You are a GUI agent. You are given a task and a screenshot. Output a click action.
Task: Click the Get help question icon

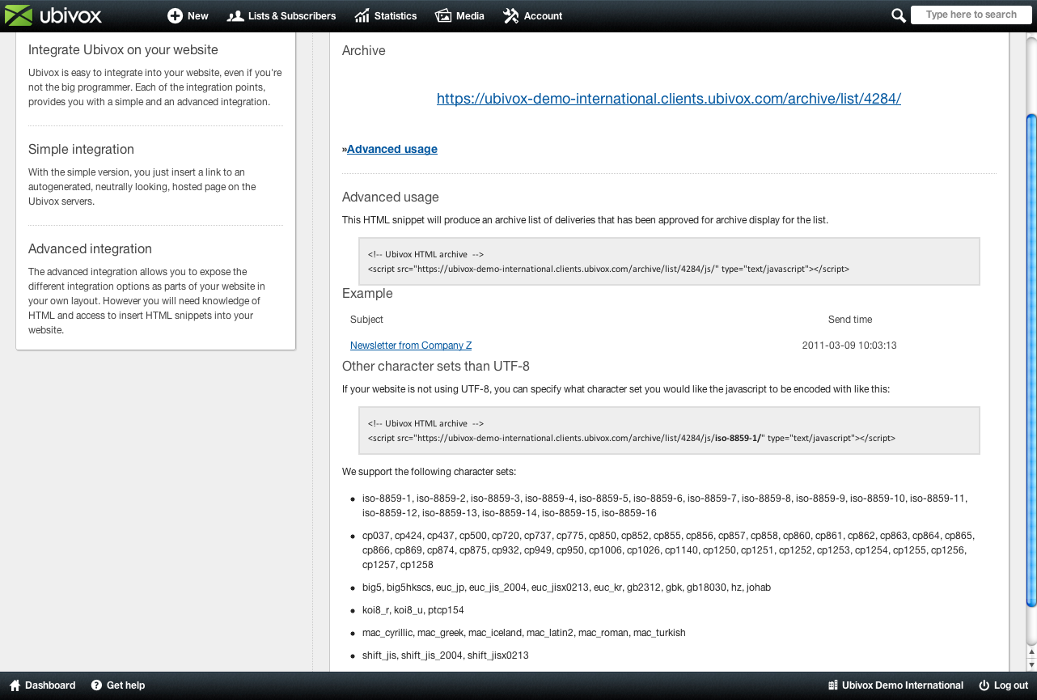96,685
